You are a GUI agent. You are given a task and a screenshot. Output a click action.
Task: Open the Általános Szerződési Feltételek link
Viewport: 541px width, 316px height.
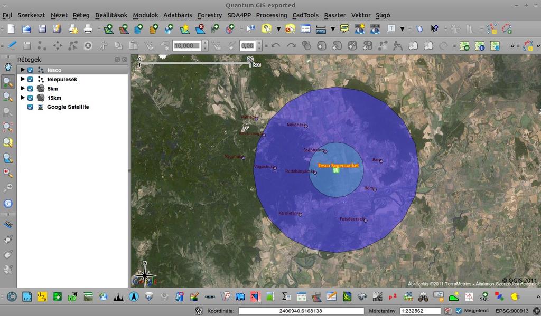508,284
